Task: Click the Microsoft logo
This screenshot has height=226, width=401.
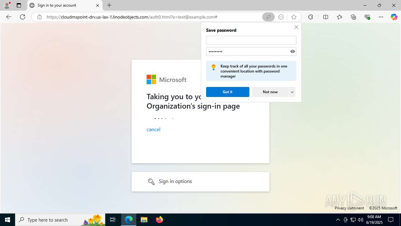Action: 166,79
